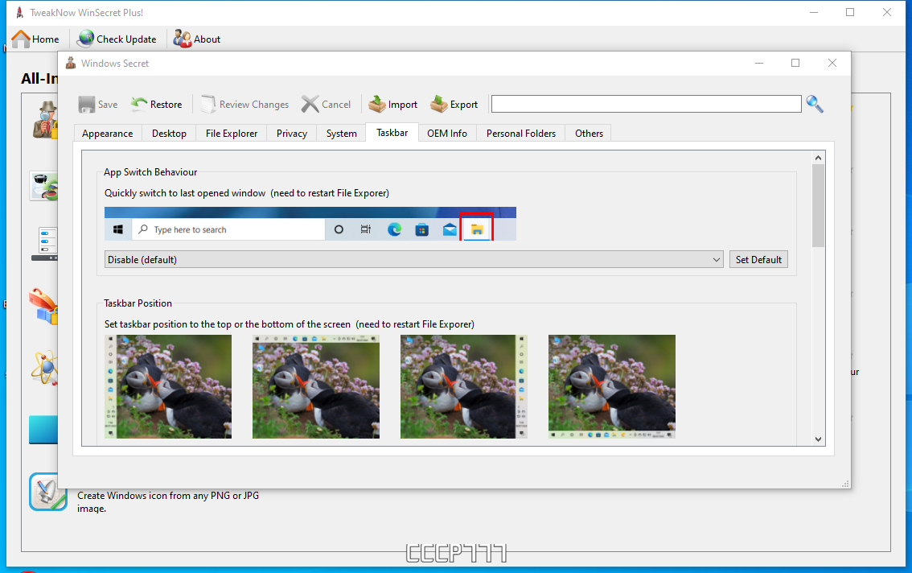Open the File Explorer tab

[232, 134]
